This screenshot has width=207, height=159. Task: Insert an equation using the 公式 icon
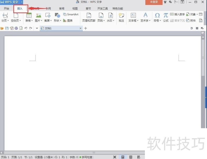(165, 16)
